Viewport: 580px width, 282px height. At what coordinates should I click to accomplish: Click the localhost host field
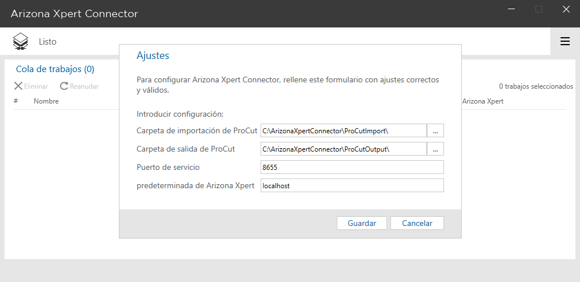352,185
